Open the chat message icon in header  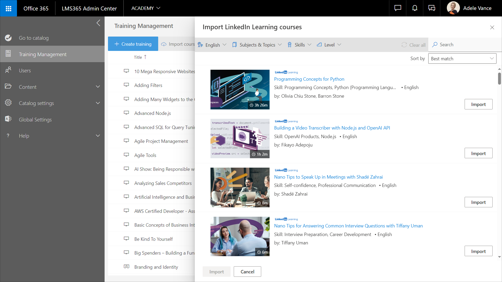click(398, 8)
